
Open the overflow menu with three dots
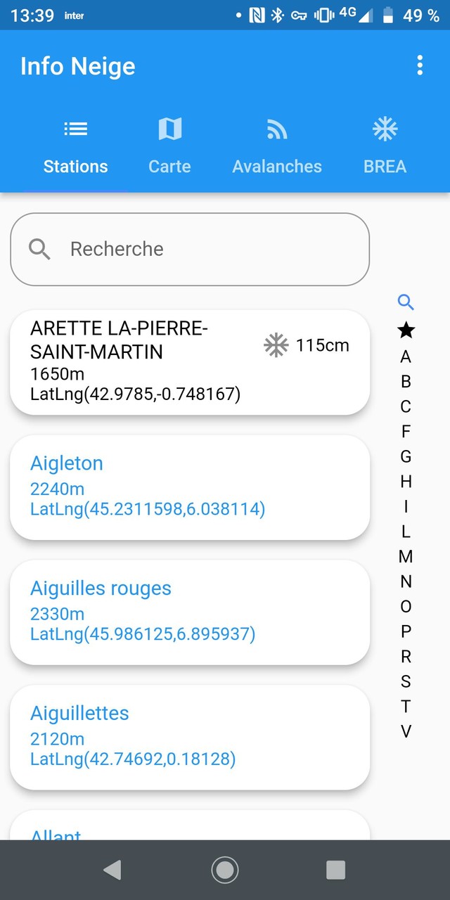click(420, 65)
